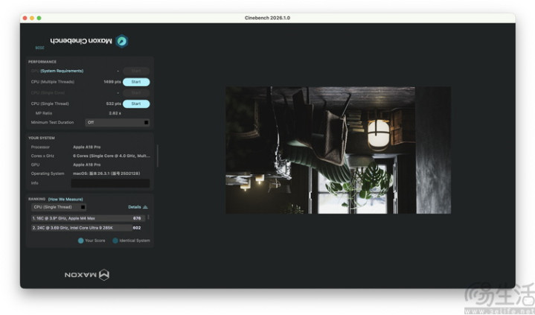The height and width of the screenshot is (315, 535).
Task: Click the Maxon logo at panel bottom
Action: [87, 275]
